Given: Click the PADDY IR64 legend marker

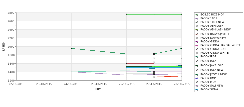Looking at the screenshot, I should pos(197,57).
